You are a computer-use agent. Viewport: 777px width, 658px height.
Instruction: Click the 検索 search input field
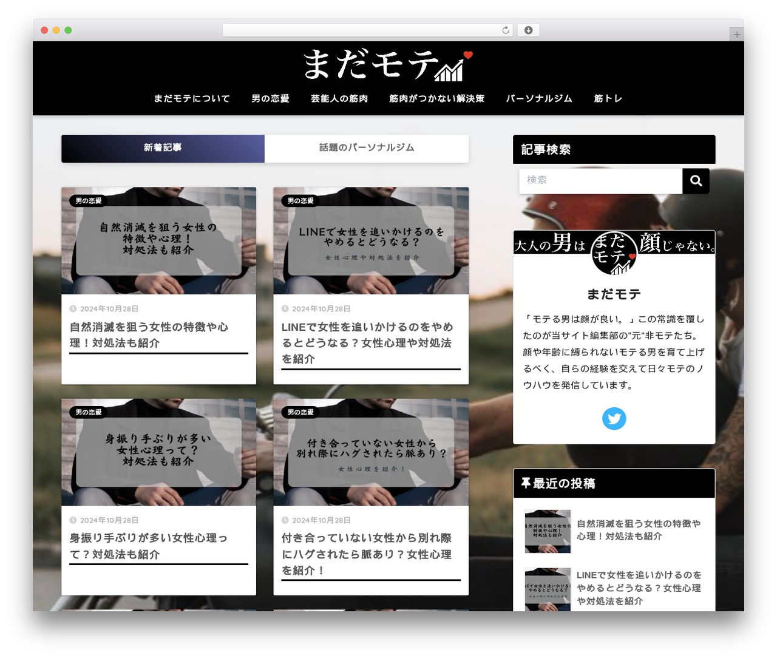click(x=600, y=181)
